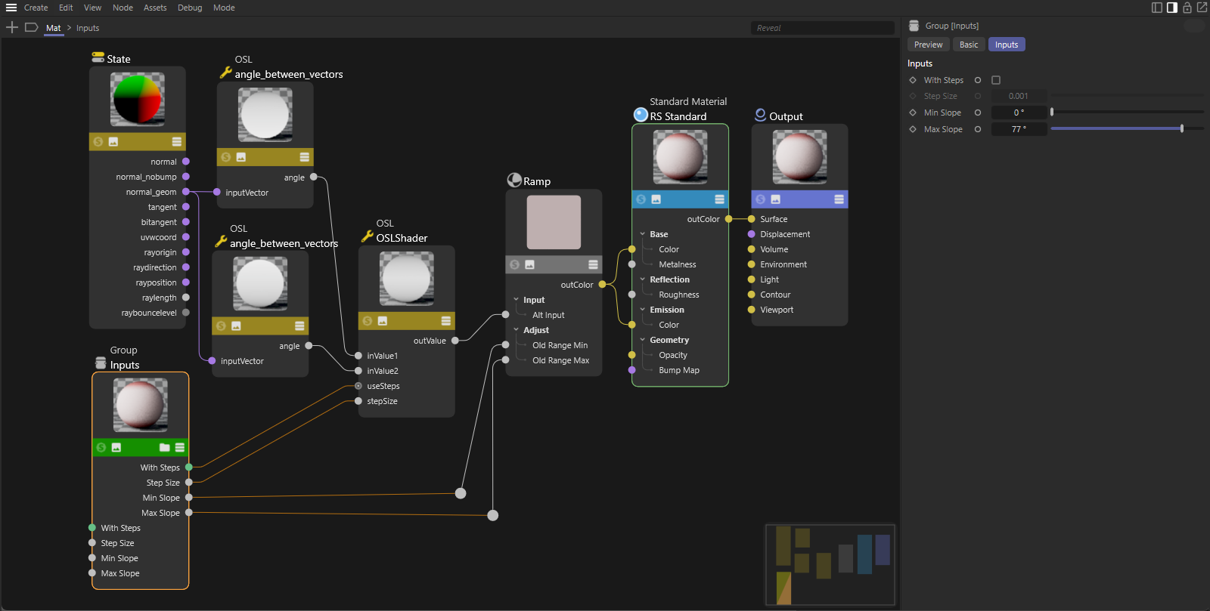The image size is (1210, 611).
Task: Collapse the Geometry section in RS Standard node
Action: click(643, 340)
